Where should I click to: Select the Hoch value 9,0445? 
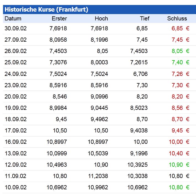pyautogui.click(x=99, y=108)
